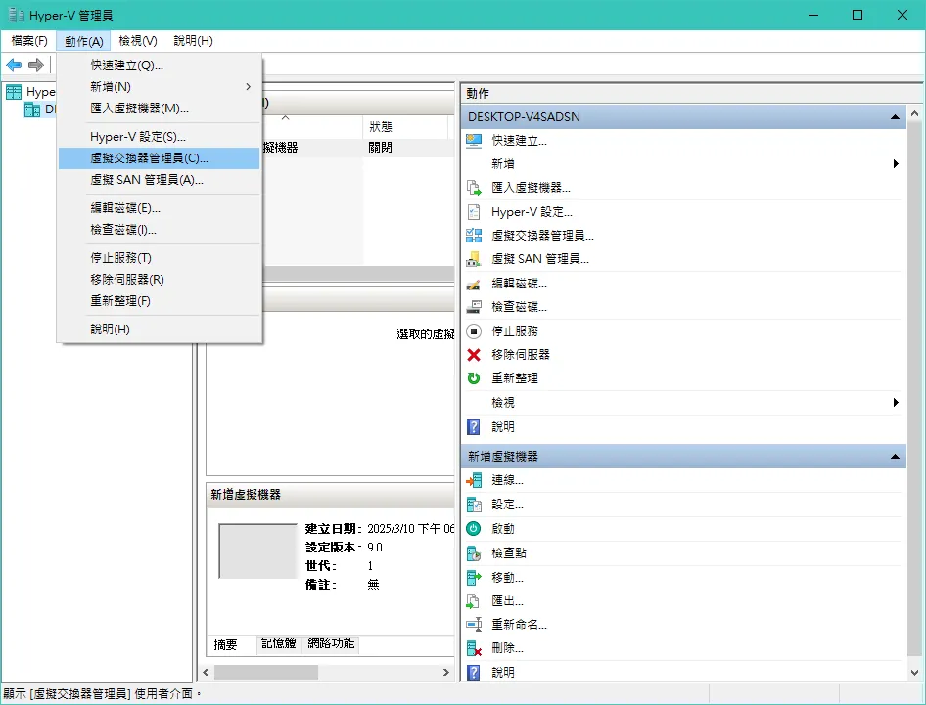Switch to 網路功能 tab
The width and height of the screenshot is (926, 705).
click(331, 643)
